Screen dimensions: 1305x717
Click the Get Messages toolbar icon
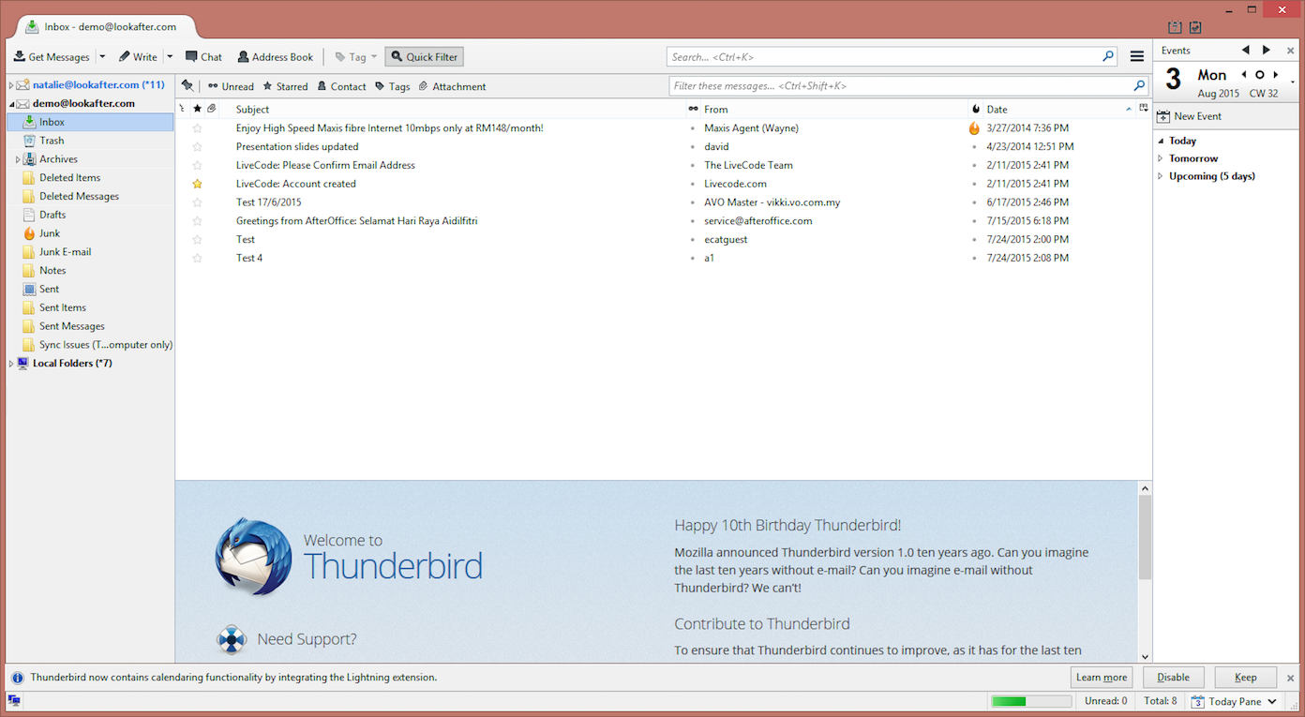pos(20,57)
